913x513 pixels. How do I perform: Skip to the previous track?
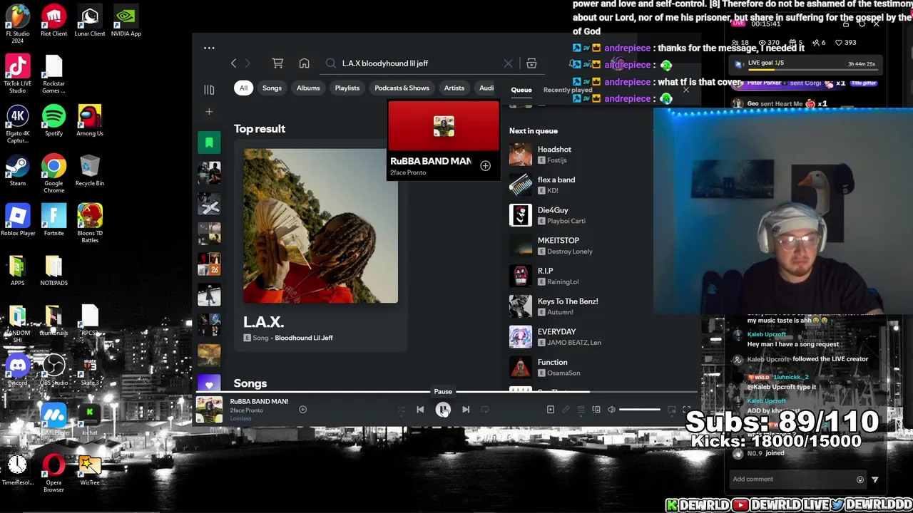click(420, 410)
